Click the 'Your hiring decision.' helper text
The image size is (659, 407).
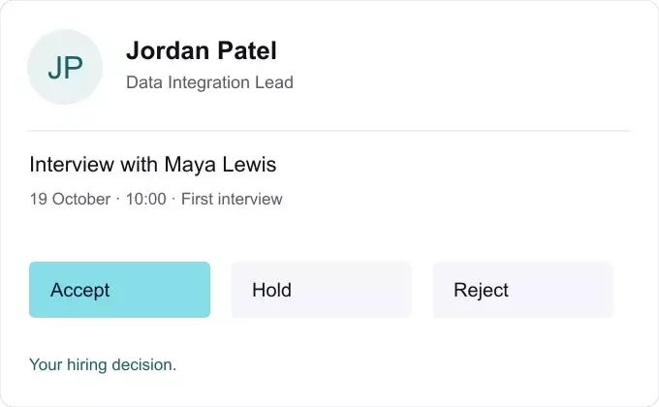(x=103, y=365)
